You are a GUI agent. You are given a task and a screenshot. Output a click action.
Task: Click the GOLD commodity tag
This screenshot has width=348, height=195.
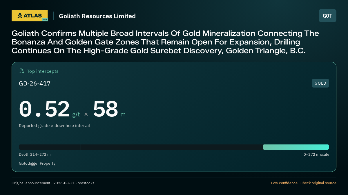point(320,83)
